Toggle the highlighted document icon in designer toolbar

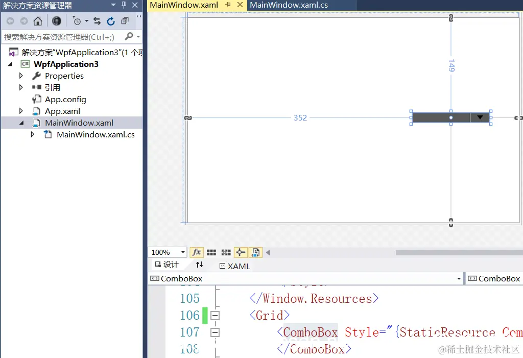[255, 253]
